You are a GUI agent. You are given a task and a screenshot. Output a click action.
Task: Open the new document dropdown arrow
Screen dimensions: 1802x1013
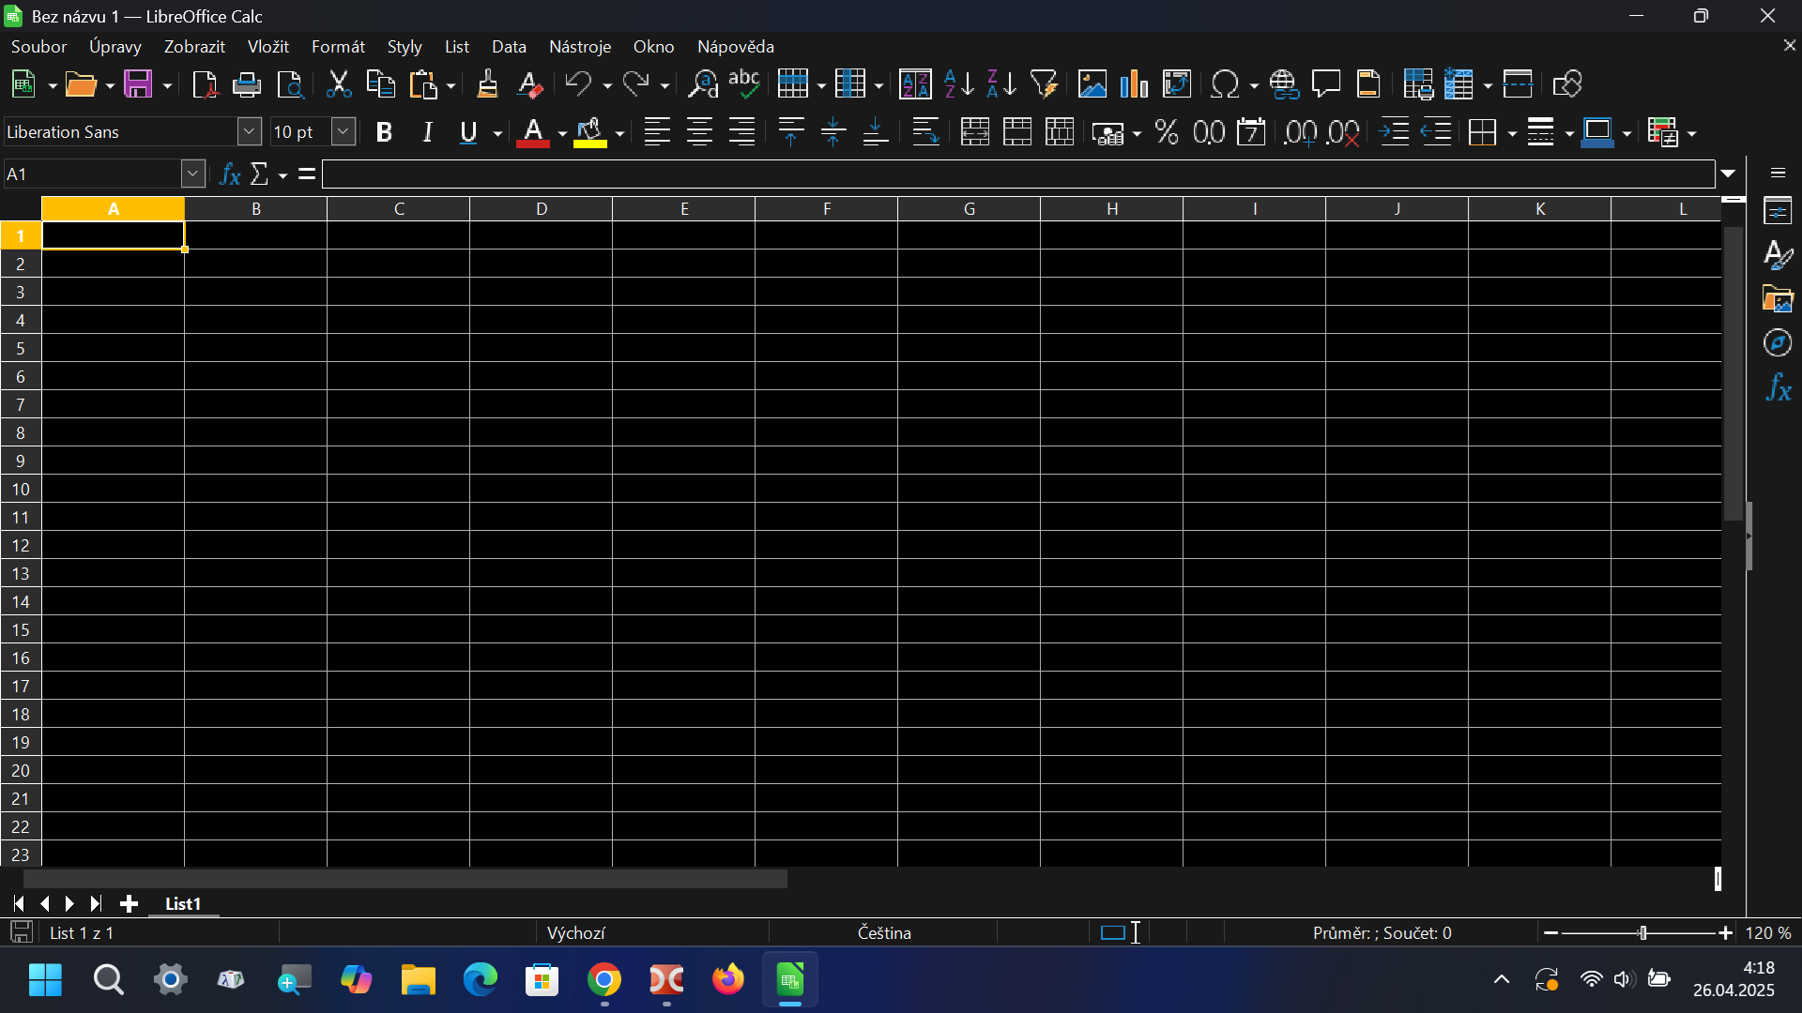(53, 86)
